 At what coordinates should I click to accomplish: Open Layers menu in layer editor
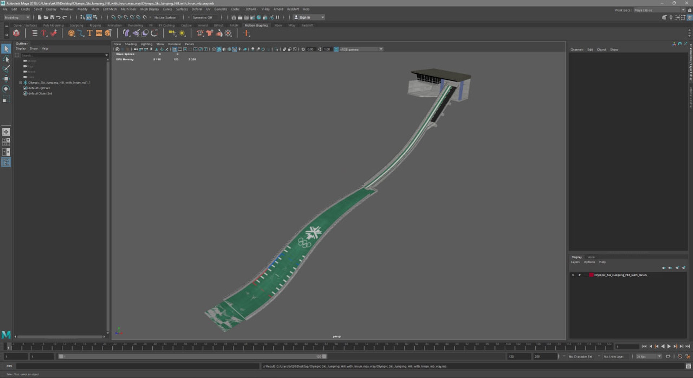point(575,262)
